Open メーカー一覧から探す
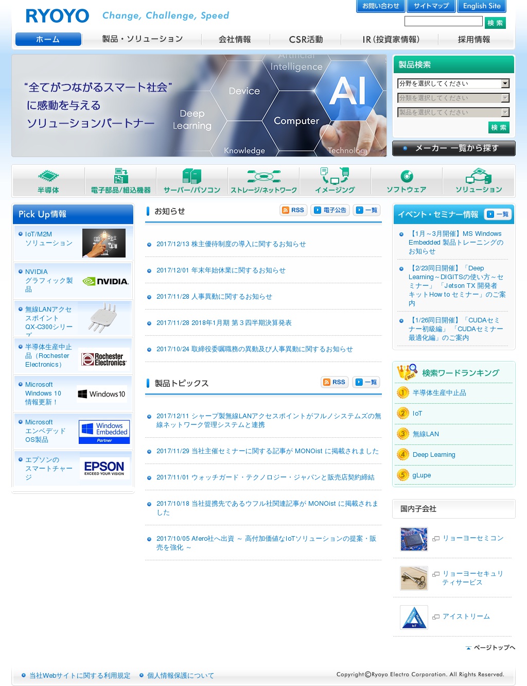 point(453,148)
